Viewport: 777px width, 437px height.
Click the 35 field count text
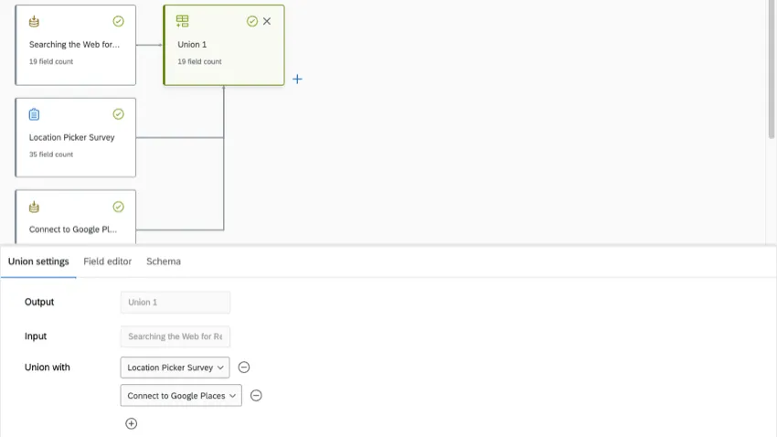(51, 155)
